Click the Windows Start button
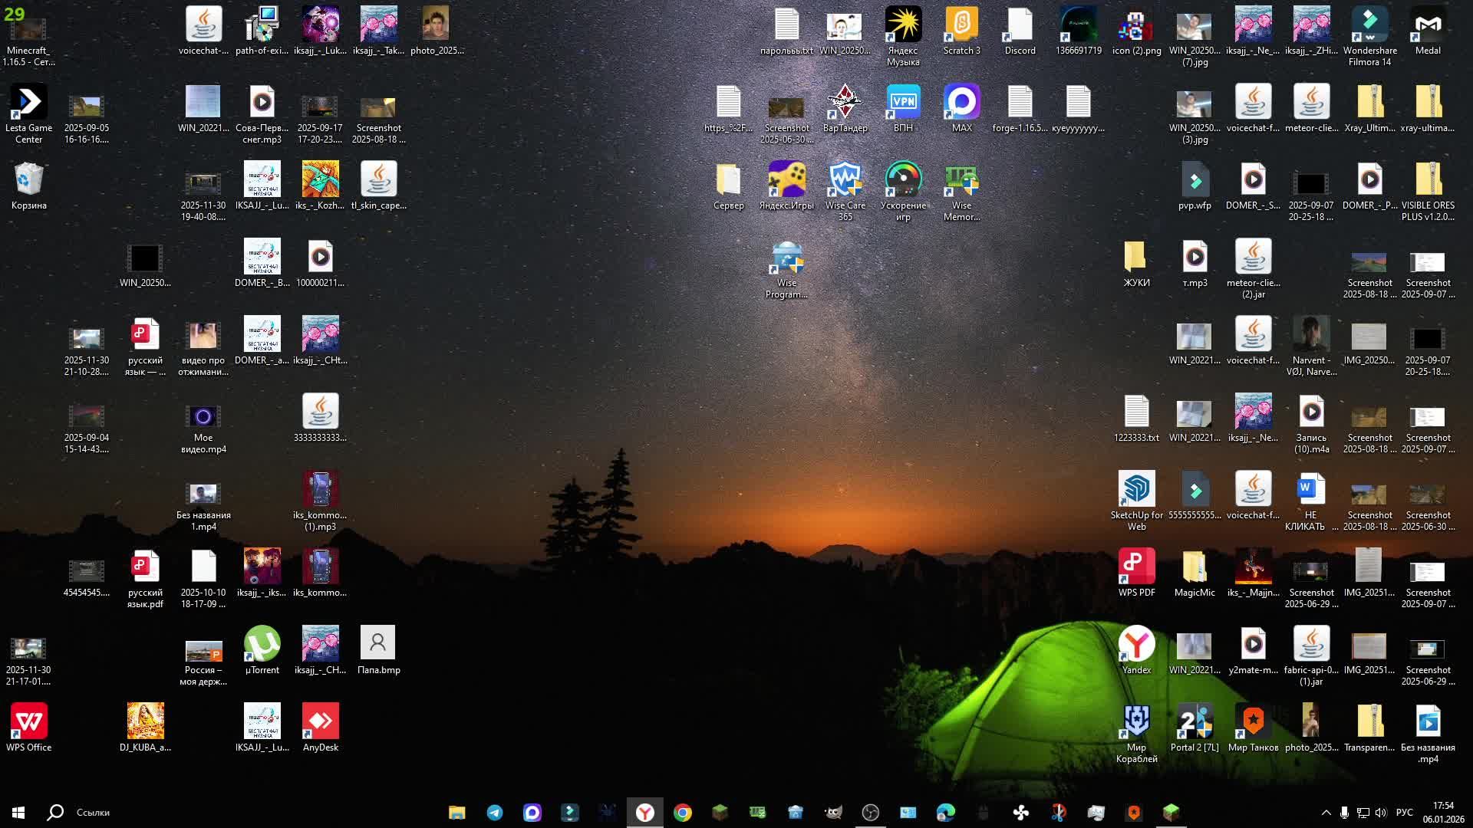The image size is (1473, 828). pos(18,812)
